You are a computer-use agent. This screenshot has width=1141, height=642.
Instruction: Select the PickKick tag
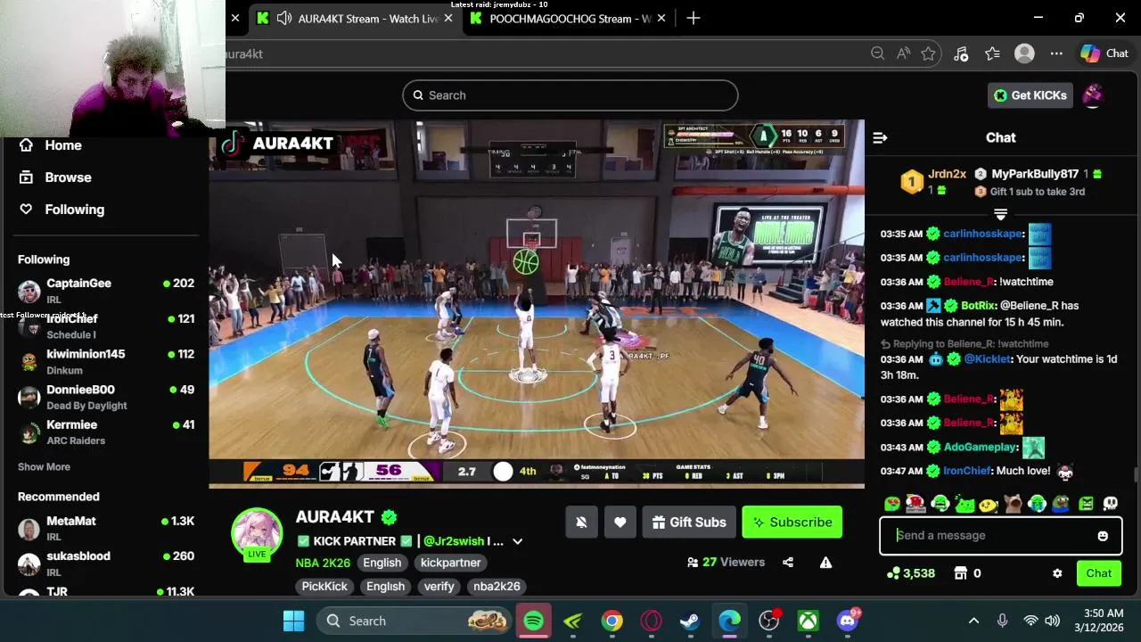point(324,587)
